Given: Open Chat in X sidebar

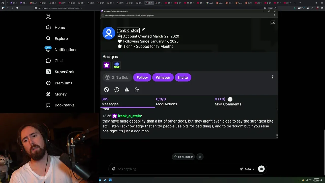Looking at the screenshot, I should pos(55,61).
